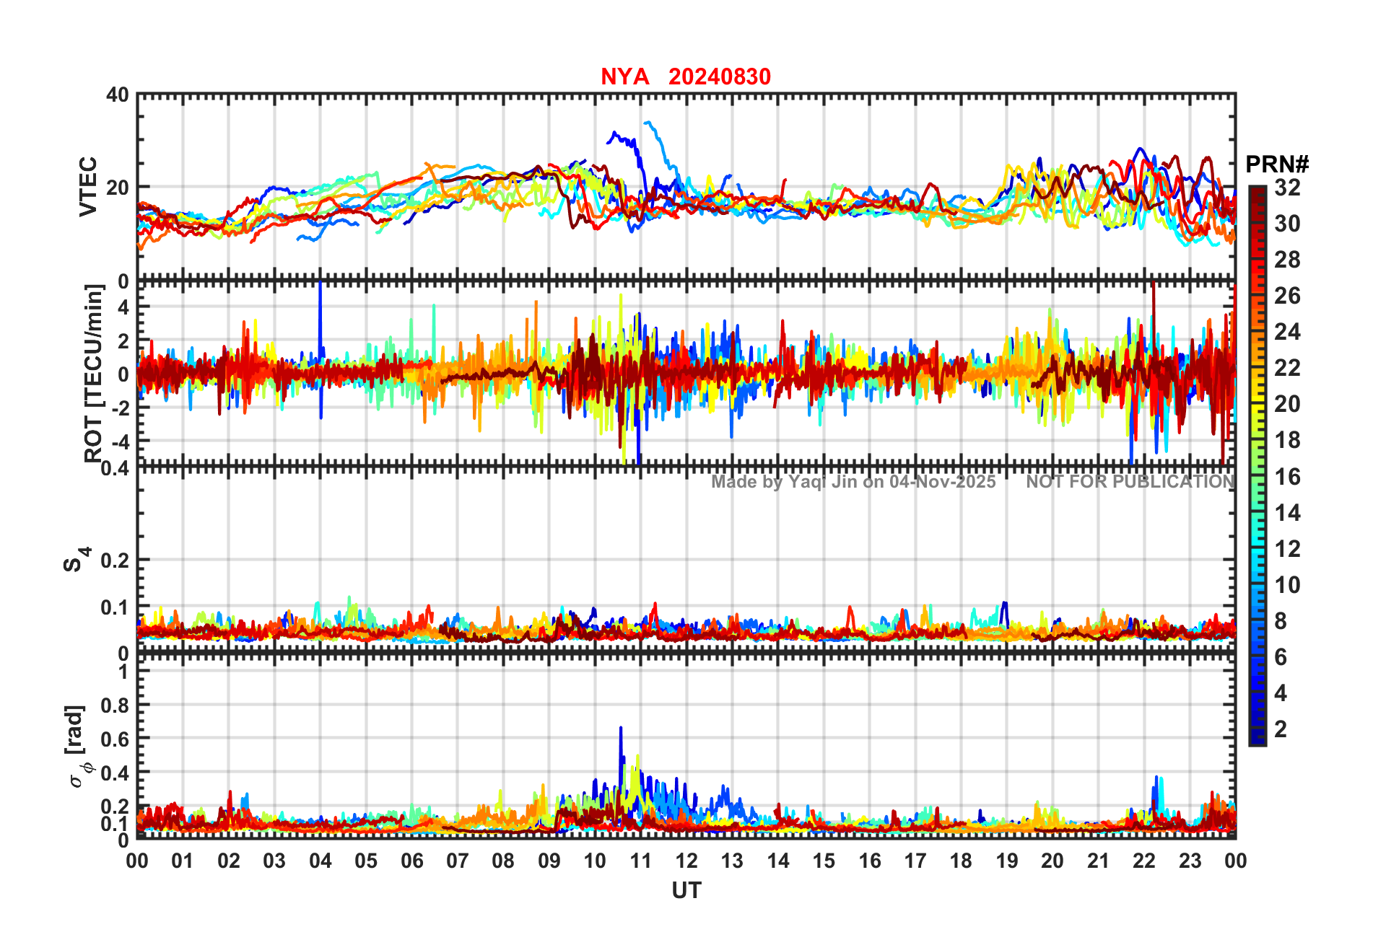The height and width of the screenshot is (932, 1373).
Task: Click colorbar tick label 12
Action: pos(1288,549)
